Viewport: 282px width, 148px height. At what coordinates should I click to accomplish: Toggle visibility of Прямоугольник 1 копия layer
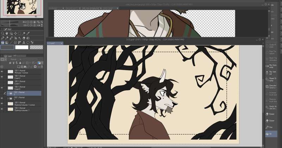(2, 104)
